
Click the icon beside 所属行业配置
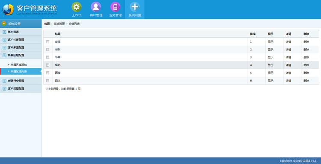4,81
